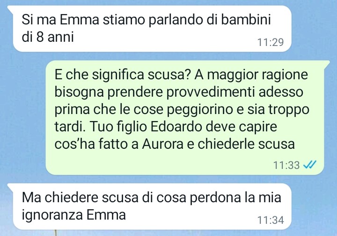The height and width of the screenshot is (236, 337).
Task: Tap the pointed tail of the green bubble
Action: click(327, 63)
